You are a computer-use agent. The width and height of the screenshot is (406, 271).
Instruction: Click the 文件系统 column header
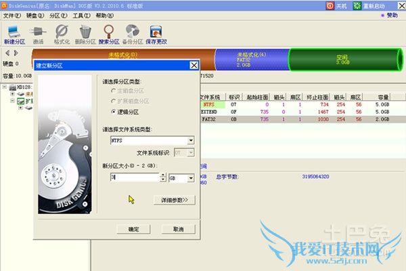coord(212,98)
